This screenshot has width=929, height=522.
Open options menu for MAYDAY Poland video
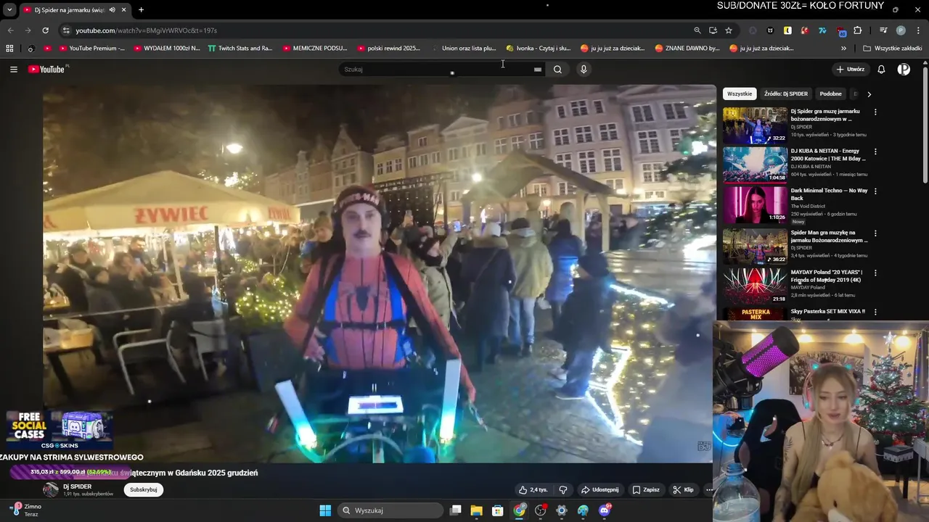coord(875,273)
